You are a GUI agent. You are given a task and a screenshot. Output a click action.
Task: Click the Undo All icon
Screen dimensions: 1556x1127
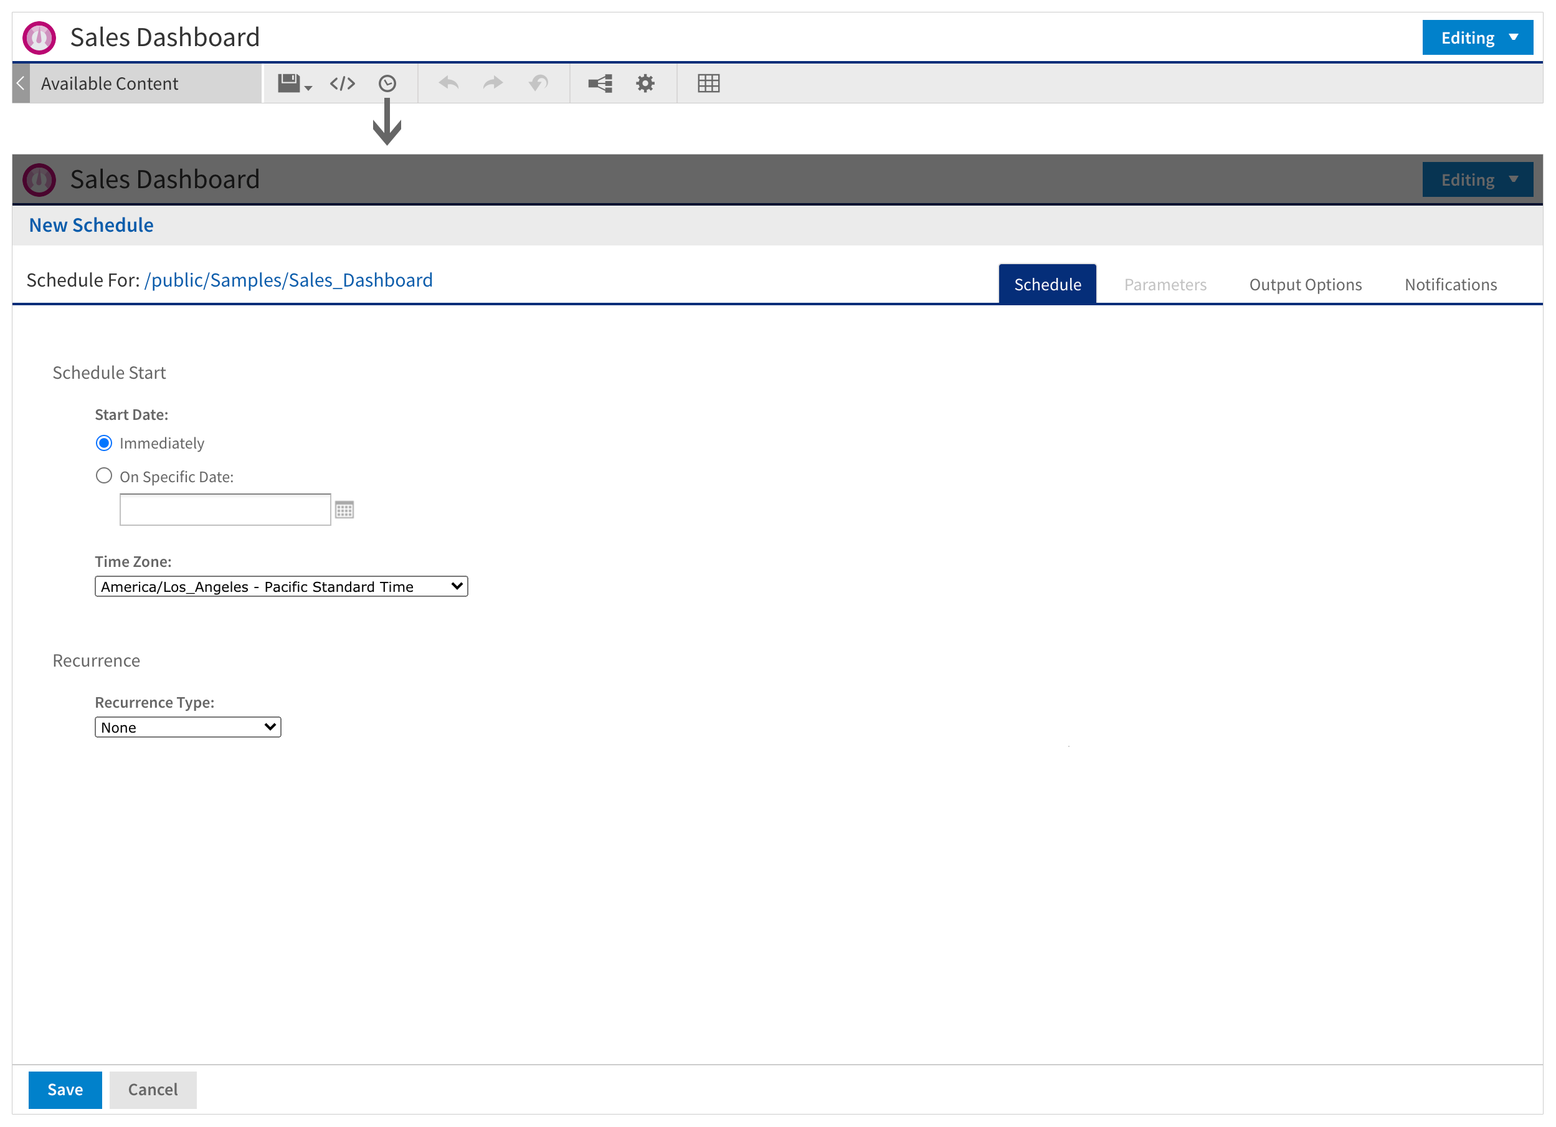click(x=539, y=83)
